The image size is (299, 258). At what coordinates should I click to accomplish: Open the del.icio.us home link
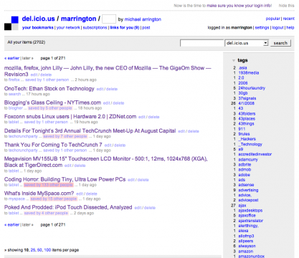click(38, 19)
